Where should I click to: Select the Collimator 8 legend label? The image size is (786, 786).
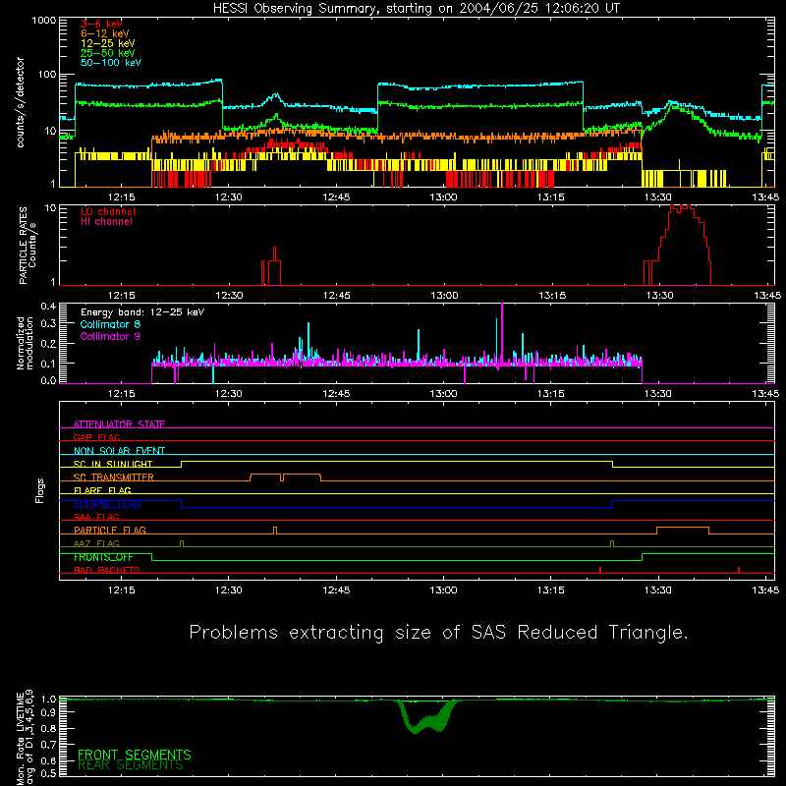110,324
